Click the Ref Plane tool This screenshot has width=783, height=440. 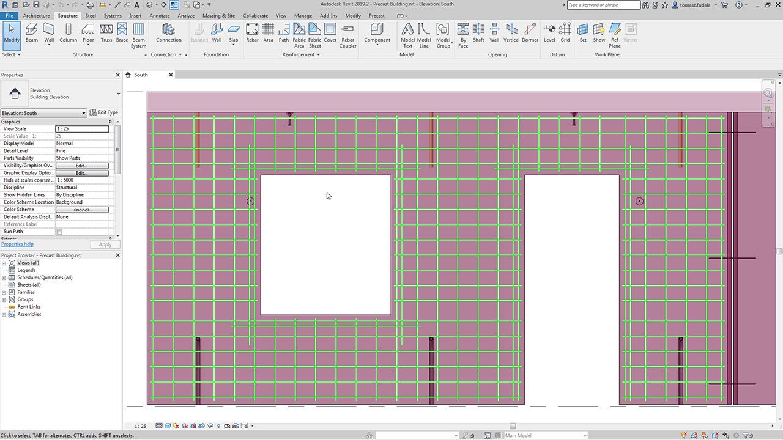click(x=615, y=36)
